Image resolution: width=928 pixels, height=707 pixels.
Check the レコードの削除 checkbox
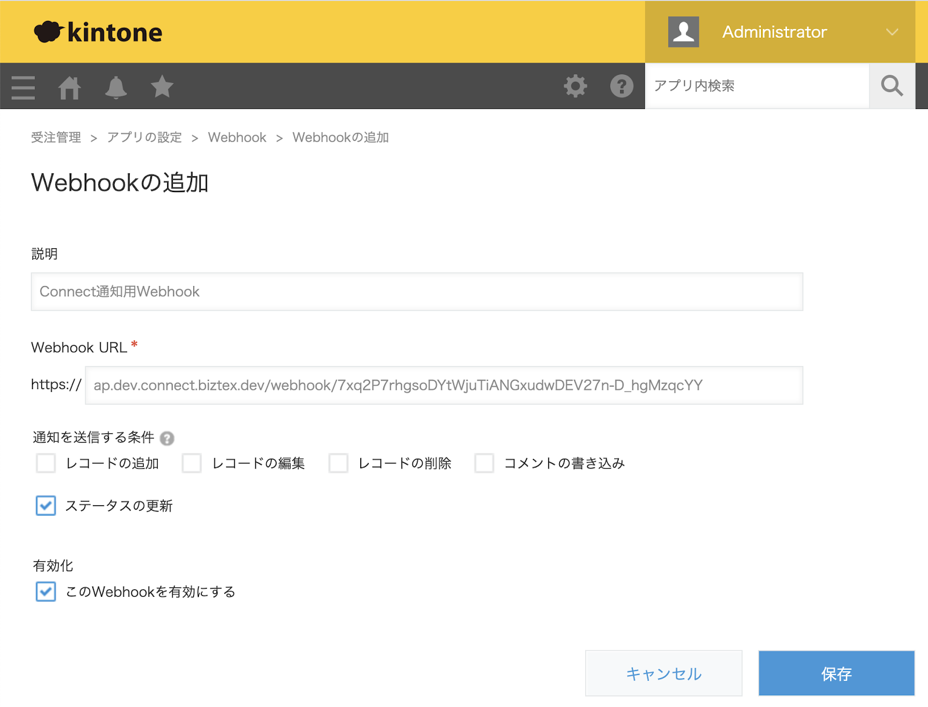338,463
